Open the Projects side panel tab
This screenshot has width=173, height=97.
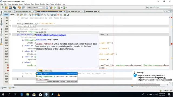pos(1,41)
